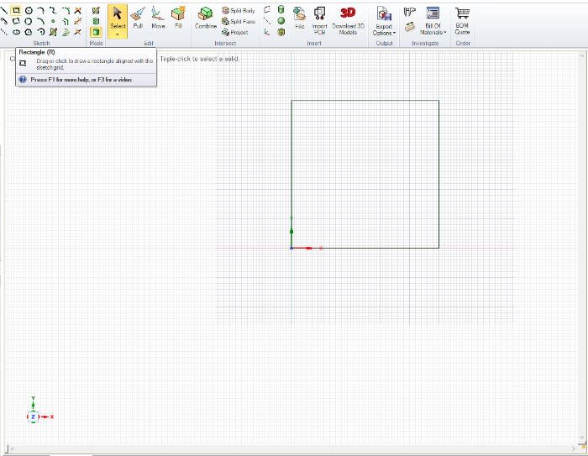Open the Export Options dropdown

[x=384, y=21]
